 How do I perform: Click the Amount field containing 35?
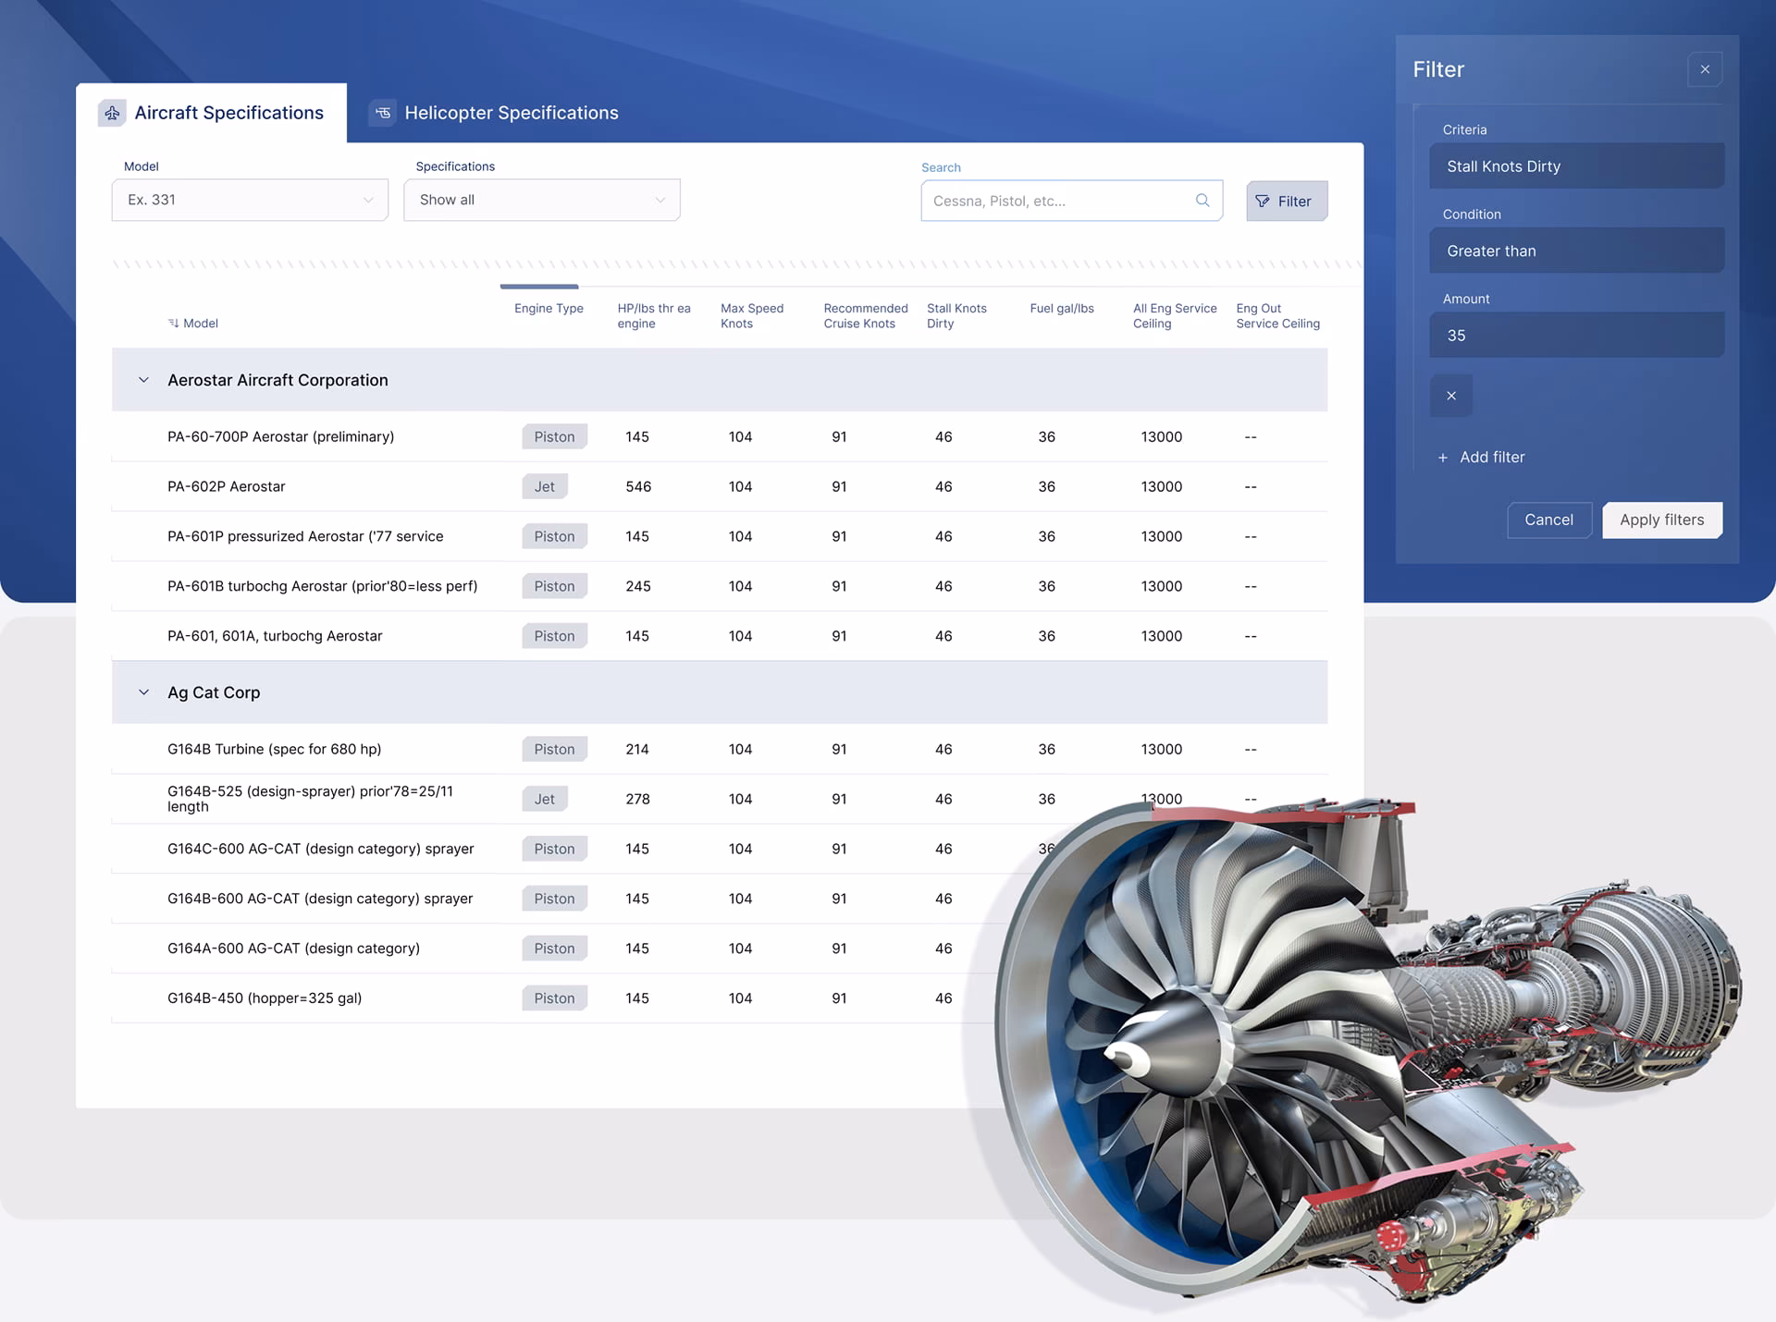tap(1575, 336)
